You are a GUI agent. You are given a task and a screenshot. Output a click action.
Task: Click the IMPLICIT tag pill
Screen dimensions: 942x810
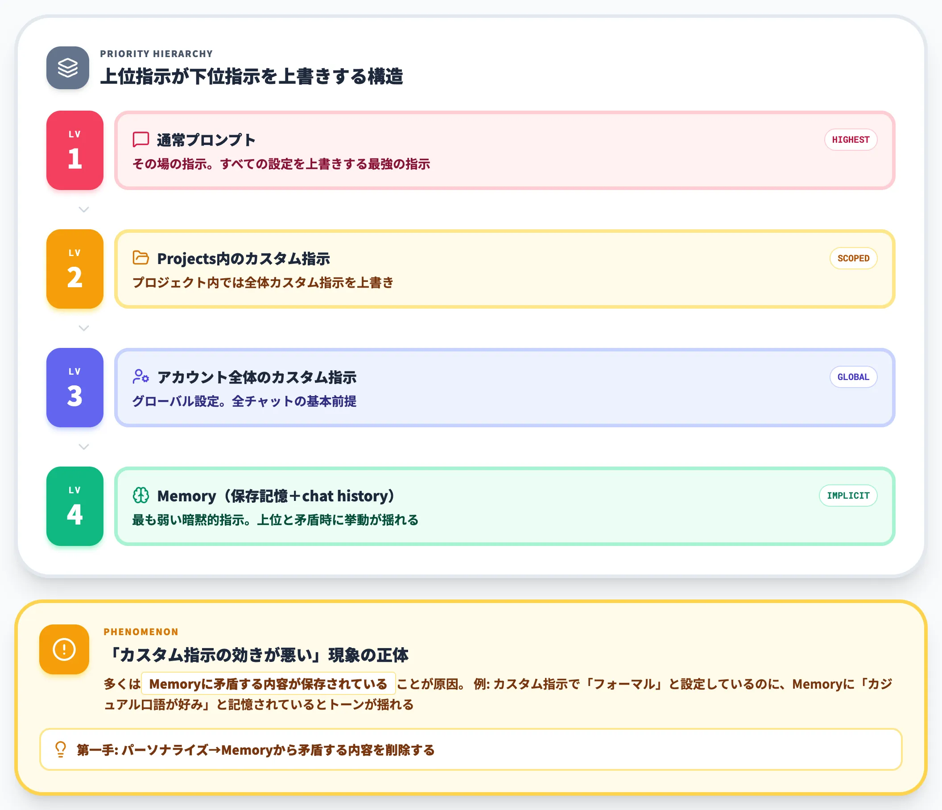[x=848, y=496]
